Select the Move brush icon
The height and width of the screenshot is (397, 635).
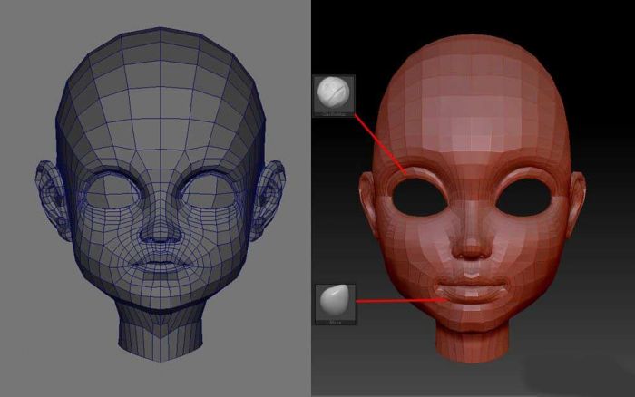(x=335, y=303)
